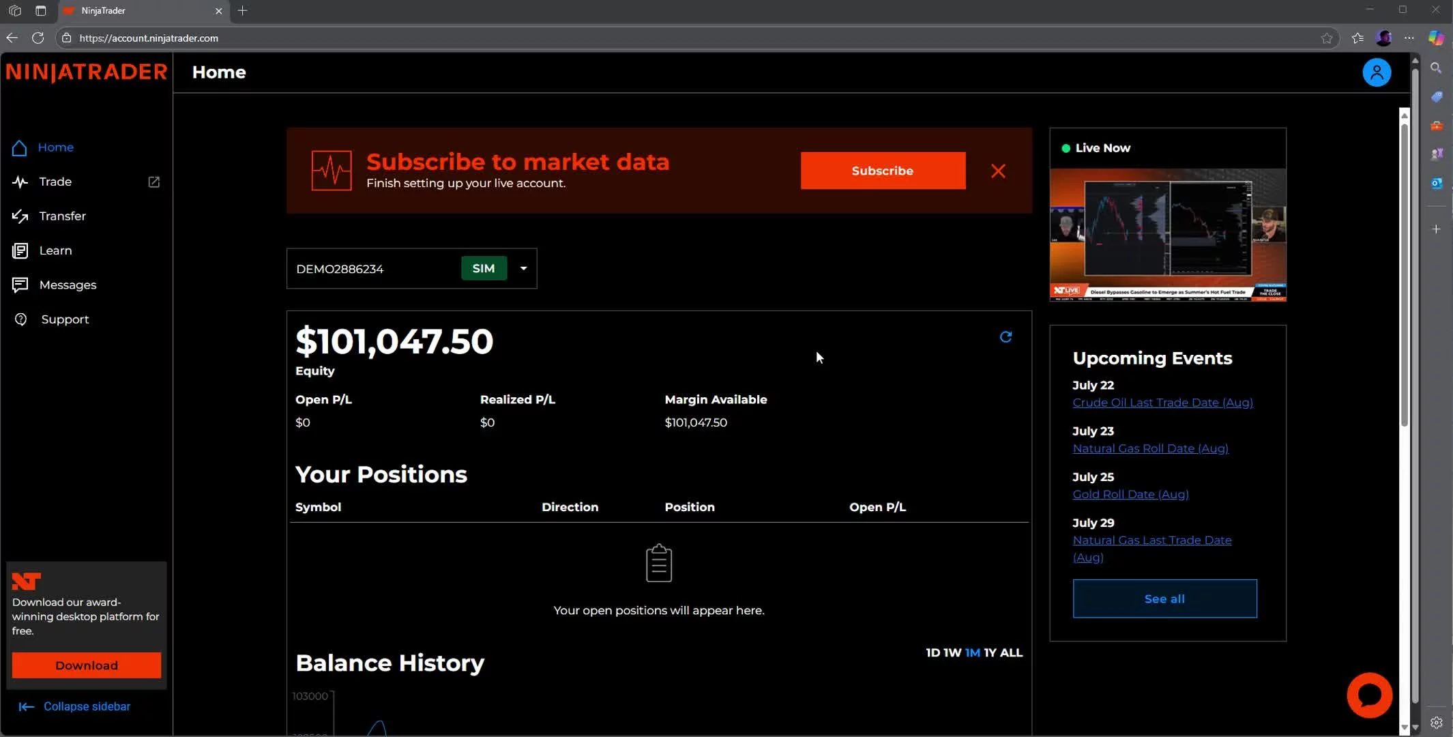Click See all upcoming events
This screenshot has height=737, width=1453.
point(1164,598)
